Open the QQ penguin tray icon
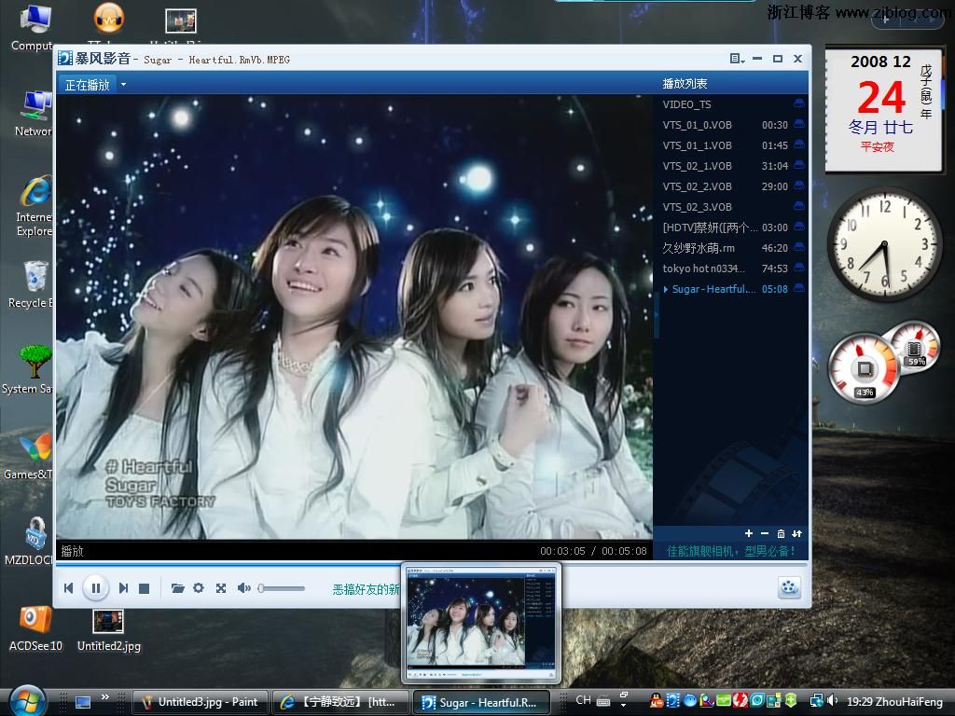Image resolution: width=955 pixels, height=716 pixels. click(657, 701)
